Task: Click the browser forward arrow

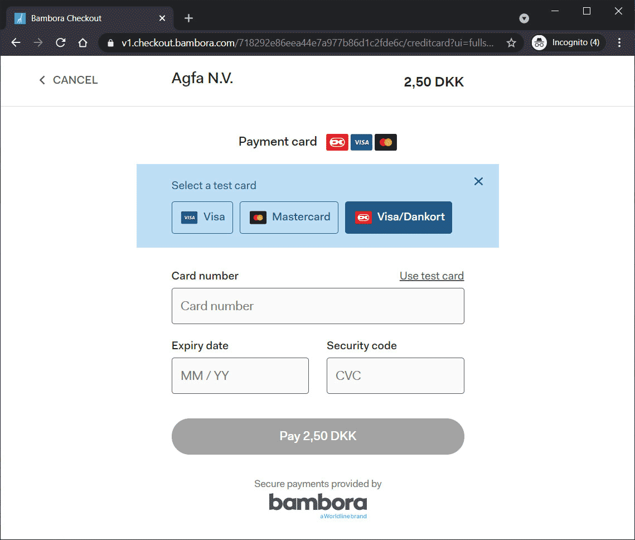Action: (x=38, y=42)
